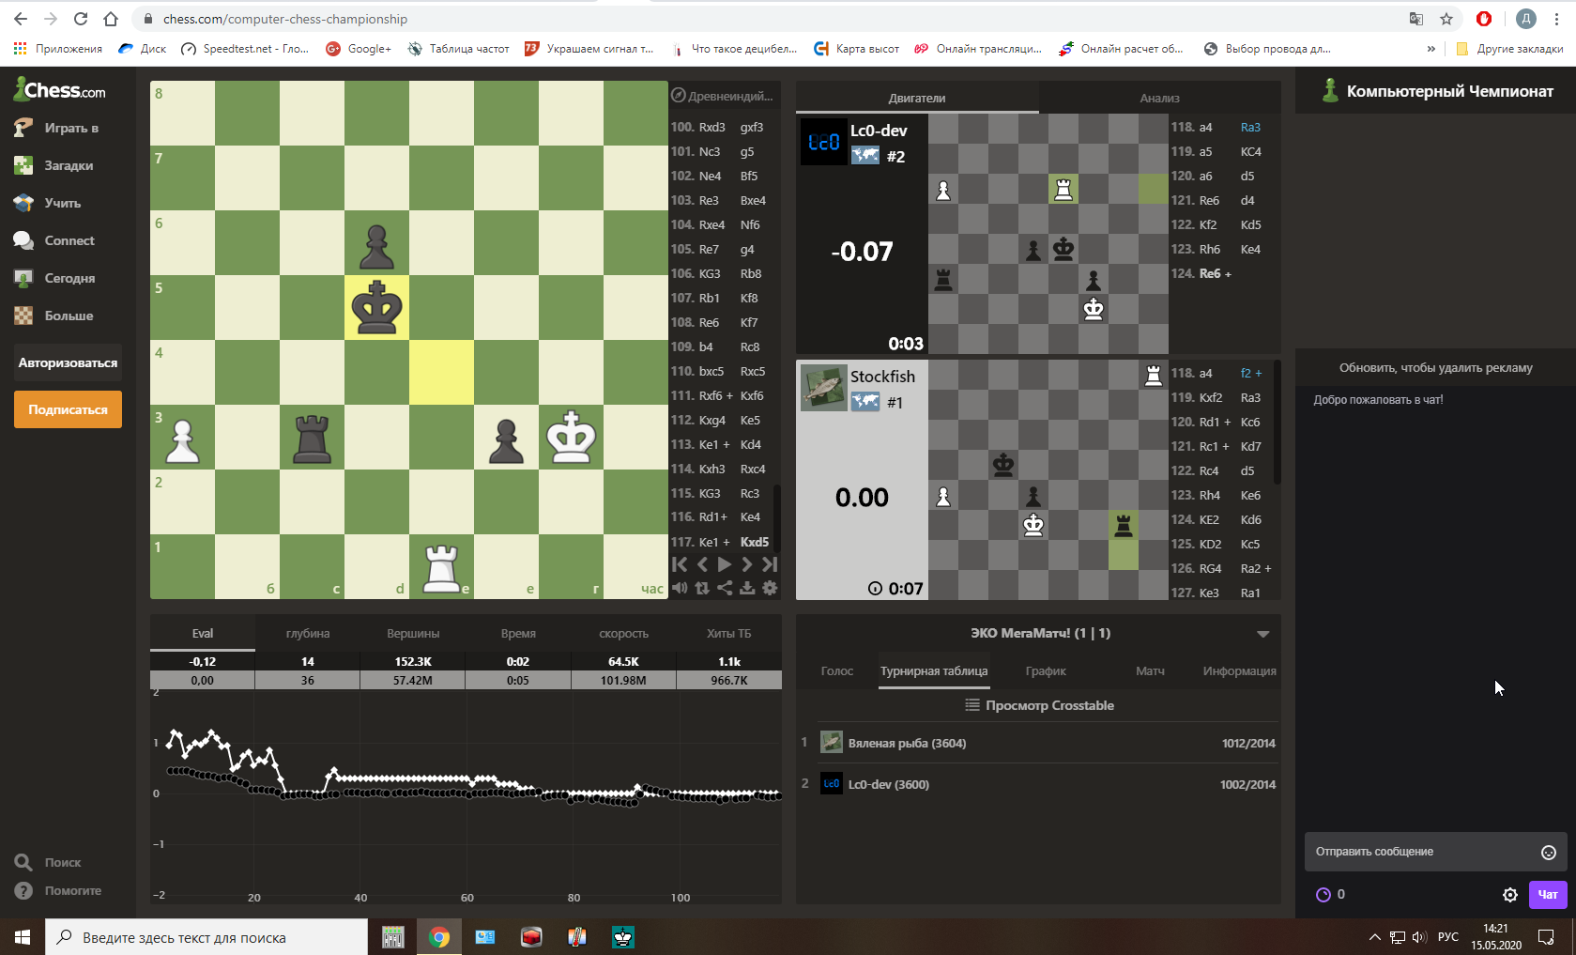Select the Время time tab

(518, 634)
